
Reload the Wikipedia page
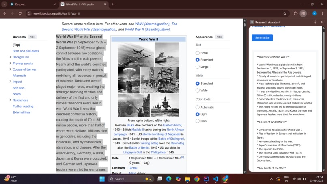coord(20,13)
